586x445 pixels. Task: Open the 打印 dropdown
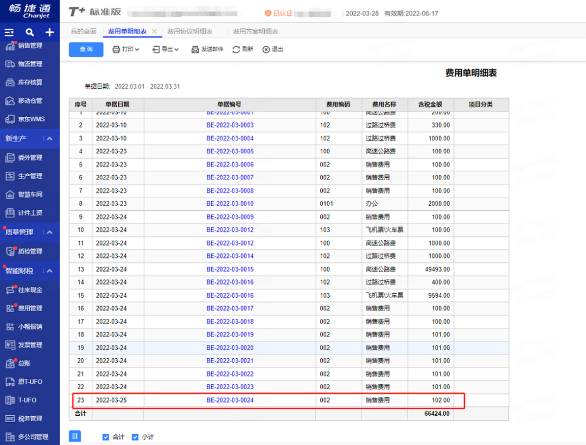click(x=126, y=49)
